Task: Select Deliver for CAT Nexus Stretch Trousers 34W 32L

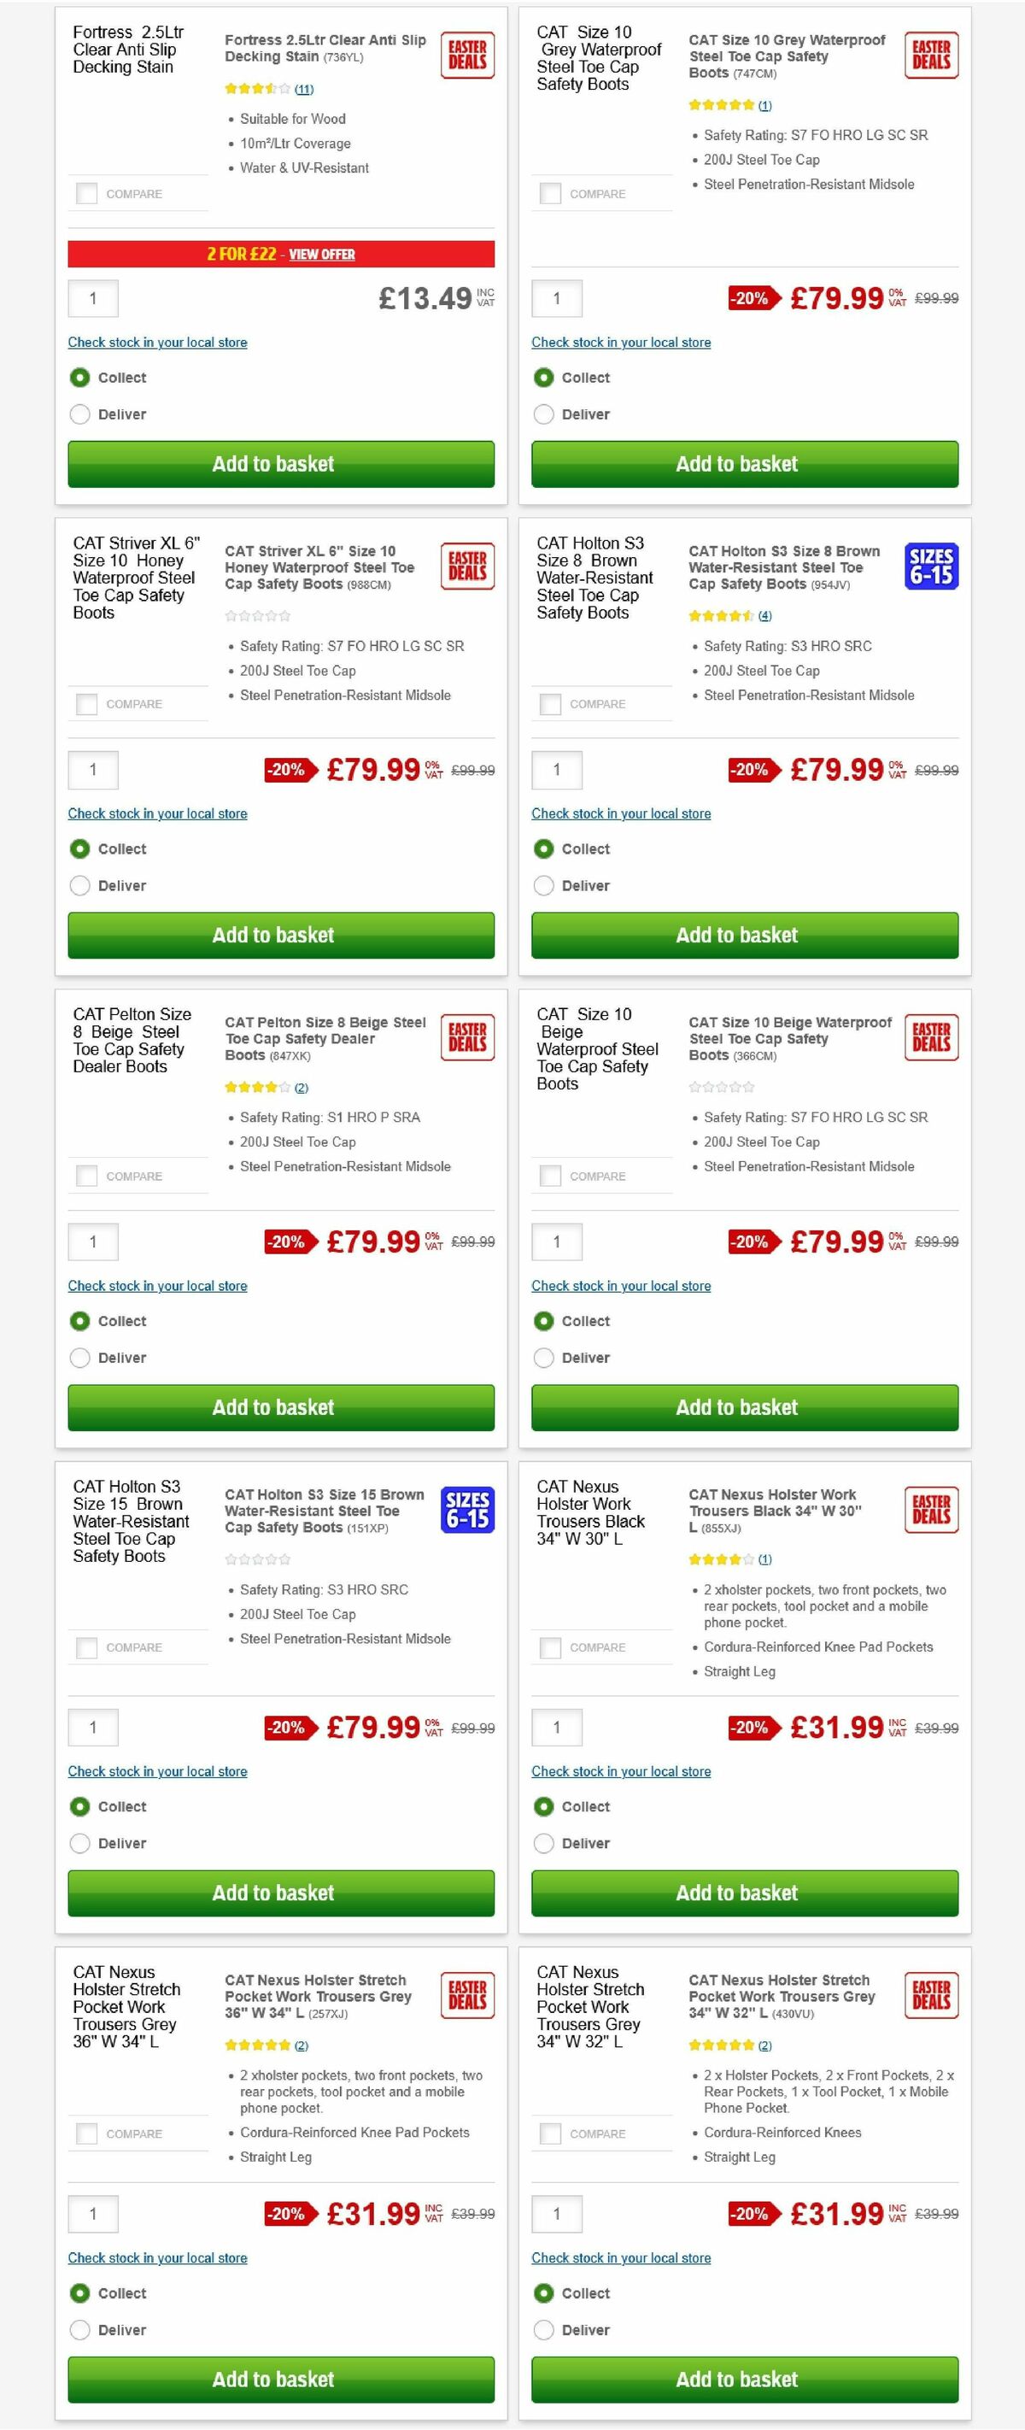Action: (544, 2330)
